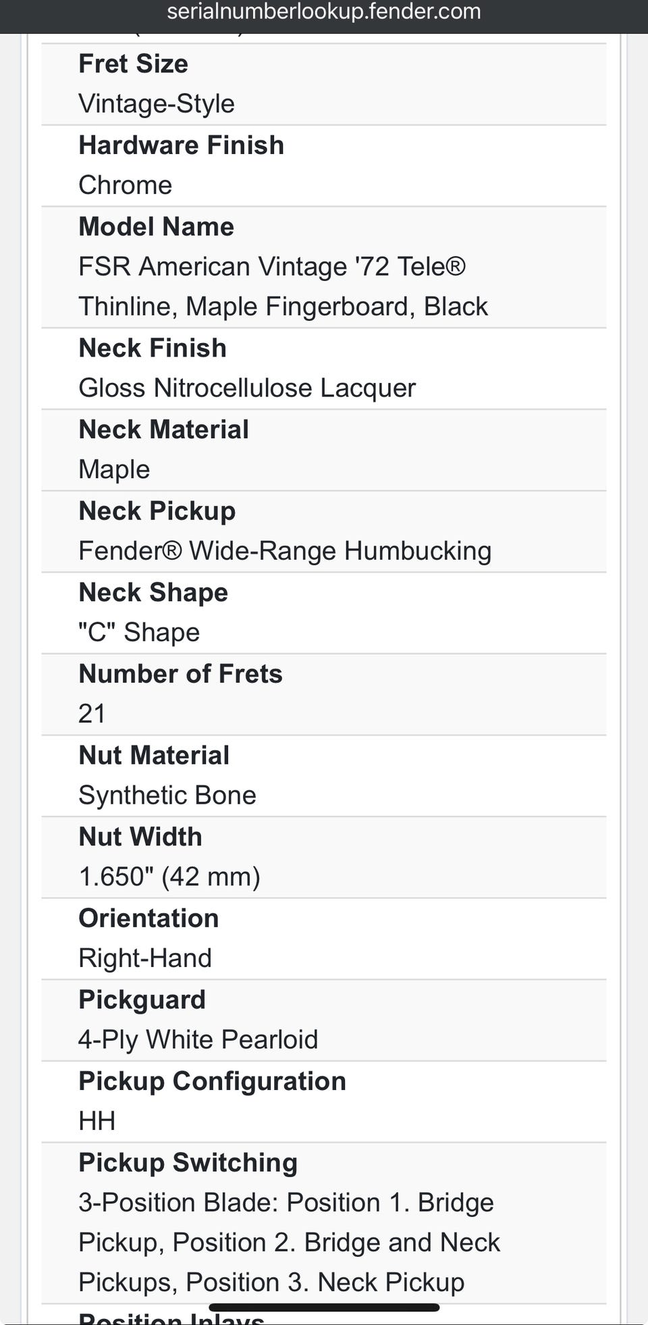The width and height of the screenshot is (648, 1325).
Task: Click the Nut Width value 1.650" (42 mm)
Action: click(169, 877)
